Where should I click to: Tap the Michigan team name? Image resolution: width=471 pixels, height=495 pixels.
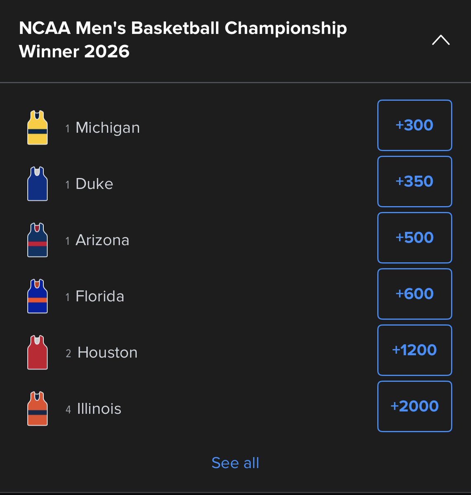tap(108, 128)
